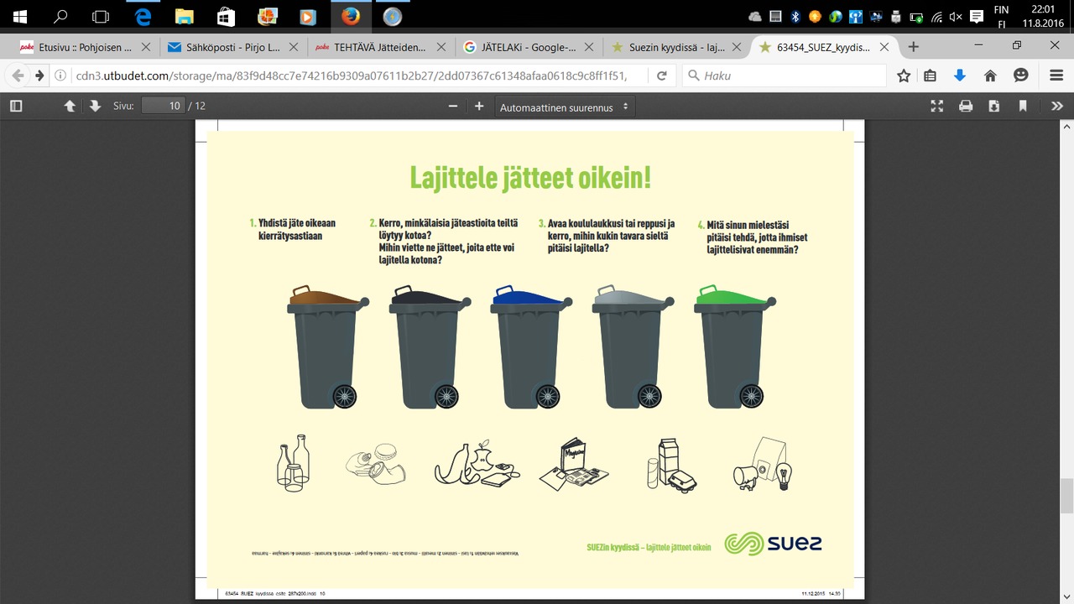Screen dimensions: 1074x604
Task: Open the PDF viewer bookmark current view
Action: pyautogui.click(x=1023, y=107)
